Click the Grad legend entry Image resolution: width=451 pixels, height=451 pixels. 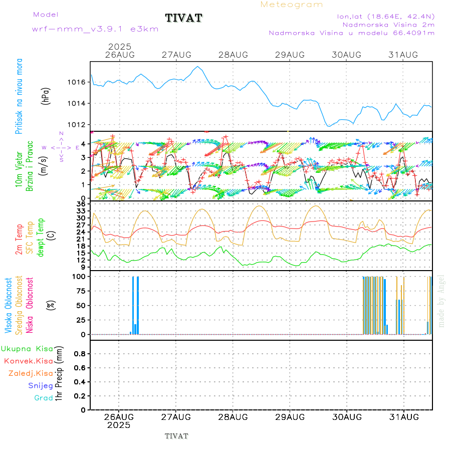coord(43,398)
